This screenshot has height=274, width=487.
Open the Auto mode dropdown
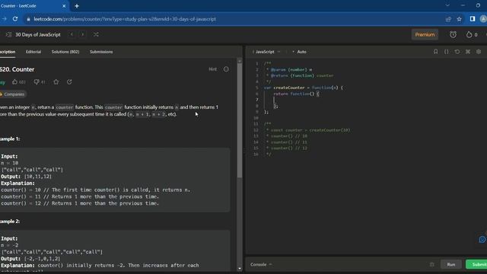click(300, 52)
